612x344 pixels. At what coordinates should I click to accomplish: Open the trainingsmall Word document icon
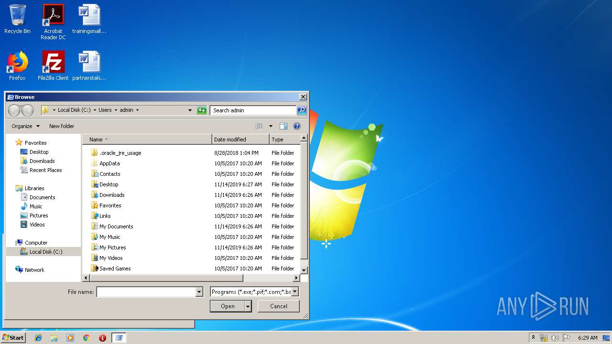89,20
